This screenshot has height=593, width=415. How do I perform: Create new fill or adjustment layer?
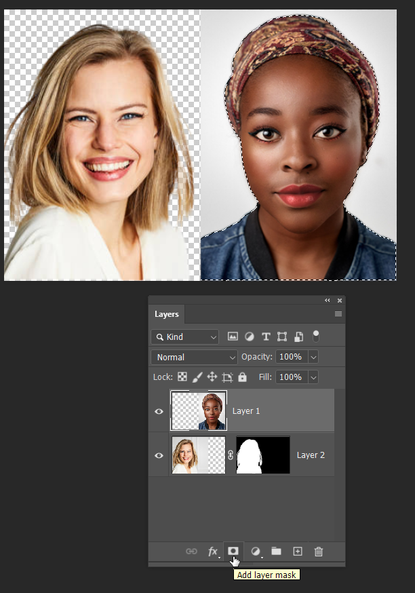click(256, 552)
